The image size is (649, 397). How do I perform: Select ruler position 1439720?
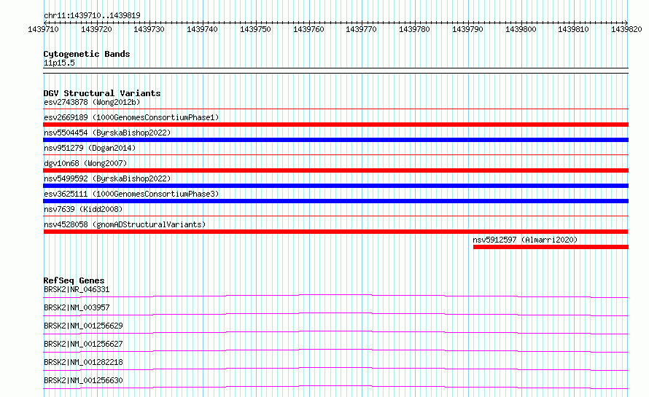click(96, 29)
